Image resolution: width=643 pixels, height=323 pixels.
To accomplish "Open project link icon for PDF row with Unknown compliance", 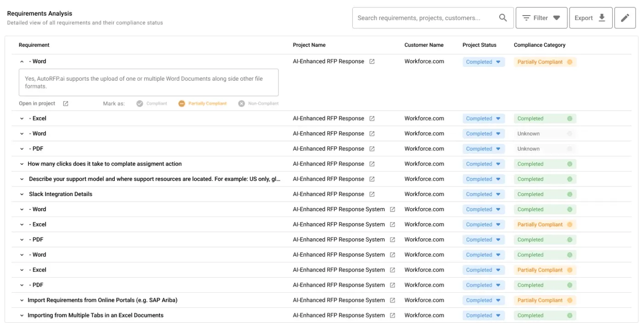I will pos(372,149).
